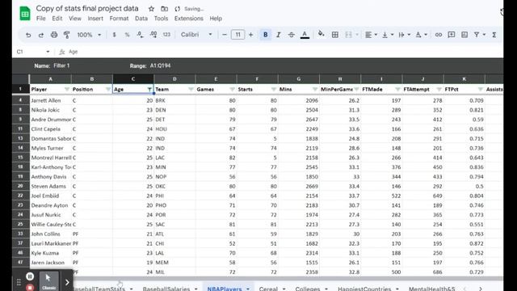Open the Insert menu
This screenshot has height=291, width=517.
(95, 19)
